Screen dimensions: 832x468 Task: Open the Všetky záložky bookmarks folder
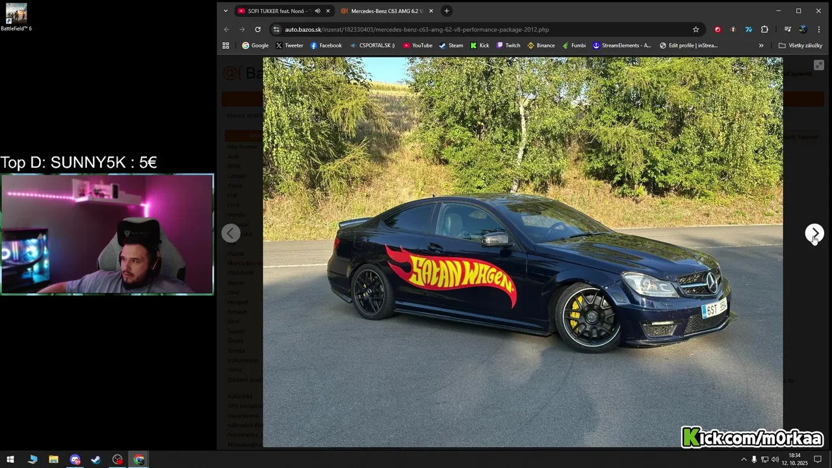[x=800, y=45]
